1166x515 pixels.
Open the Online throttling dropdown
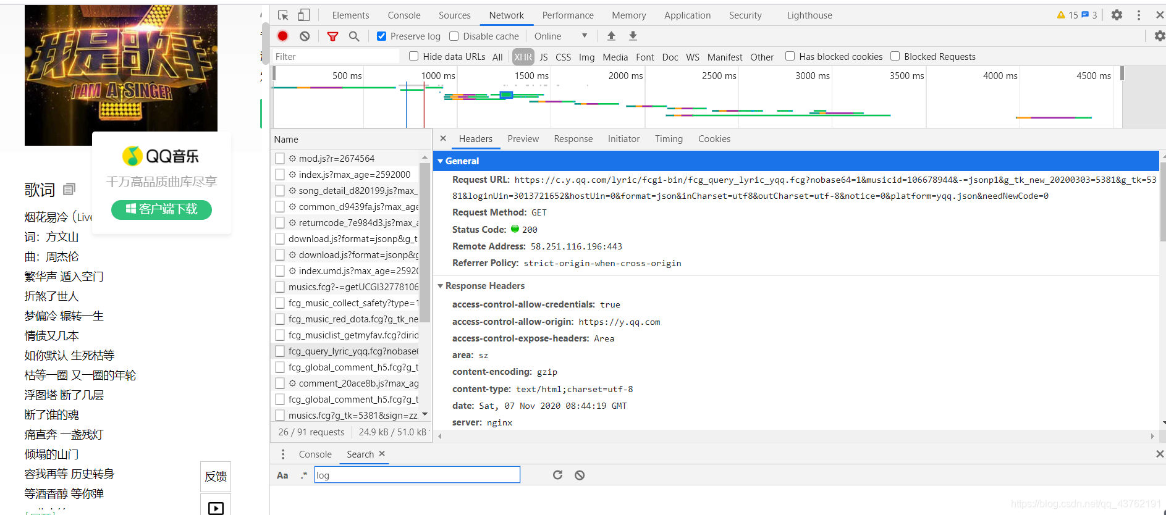tap(560, 36)
